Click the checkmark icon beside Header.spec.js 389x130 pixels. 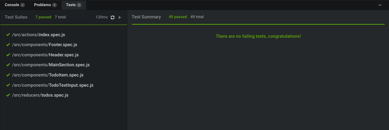point(8,55)
